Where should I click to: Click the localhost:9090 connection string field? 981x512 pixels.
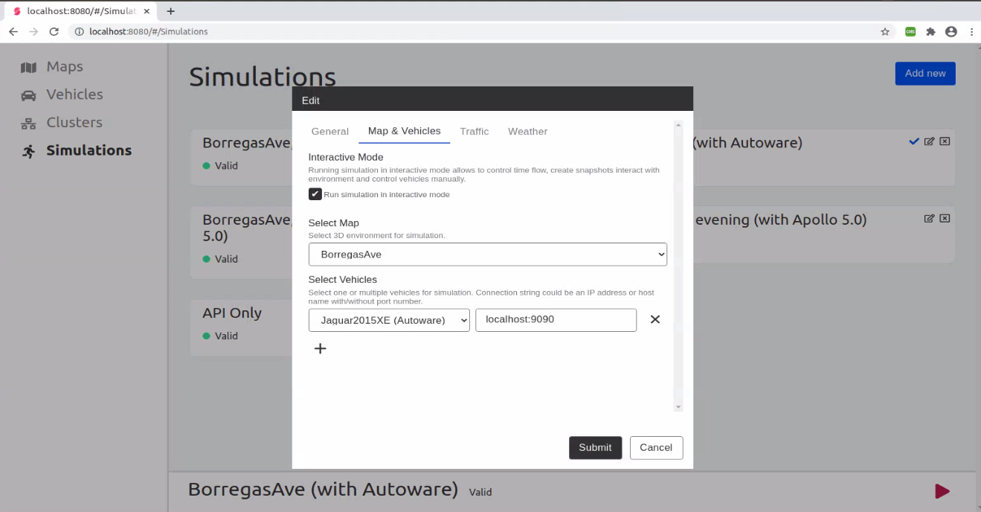[x=556, y=319]
